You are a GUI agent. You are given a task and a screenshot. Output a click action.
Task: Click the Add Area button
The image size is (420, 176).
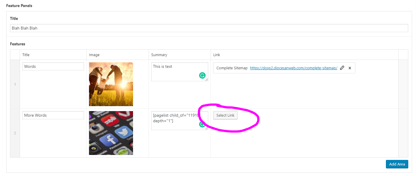coord(397,164)
